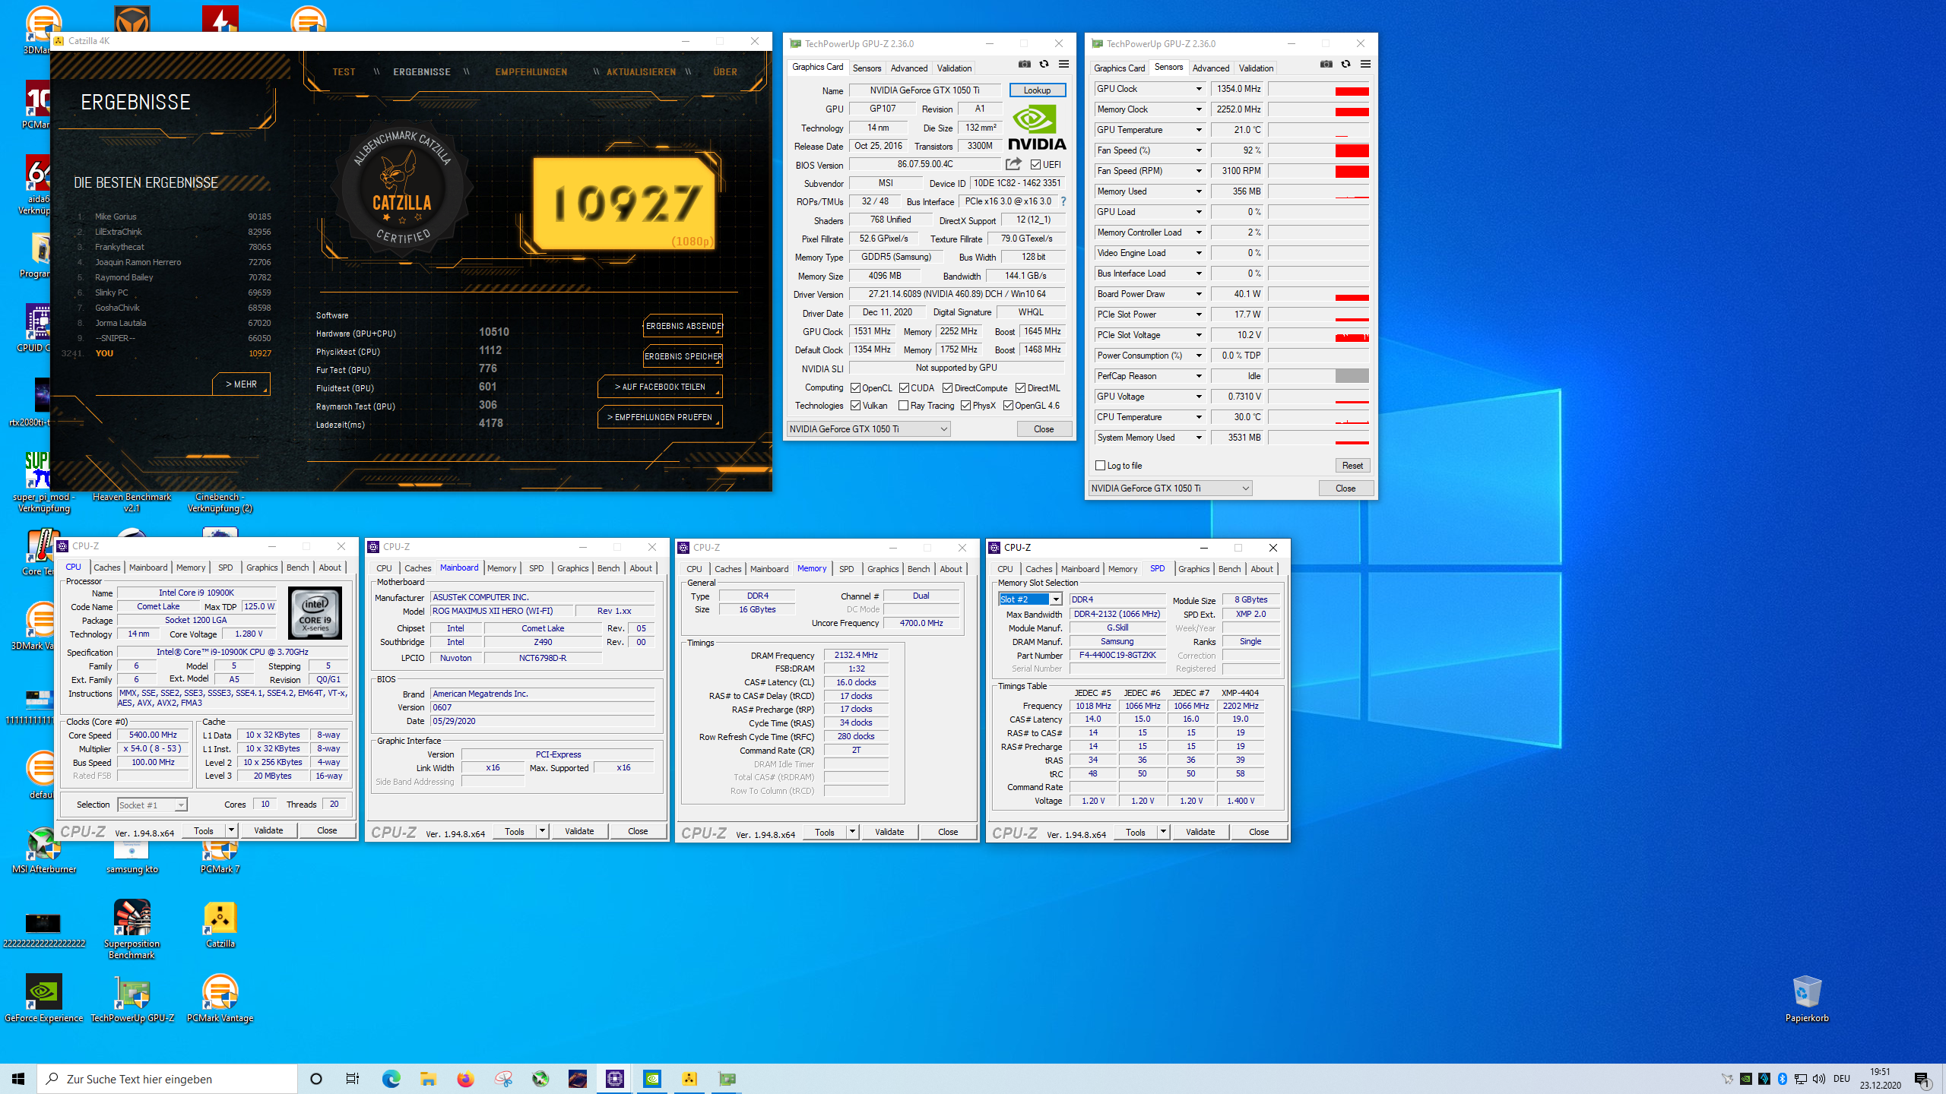This screenshot has height=1094, width=1946.
Task: Click the camera icon in GPU-Z Sensors window
Action: 1326,65
